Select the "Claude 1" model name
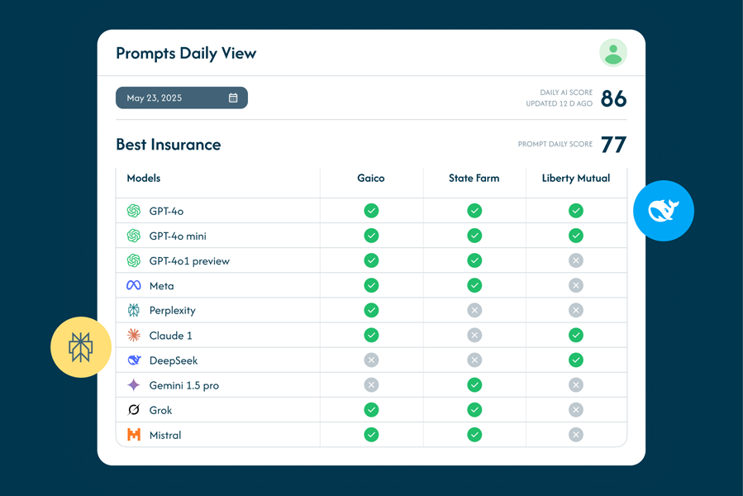 170,336
